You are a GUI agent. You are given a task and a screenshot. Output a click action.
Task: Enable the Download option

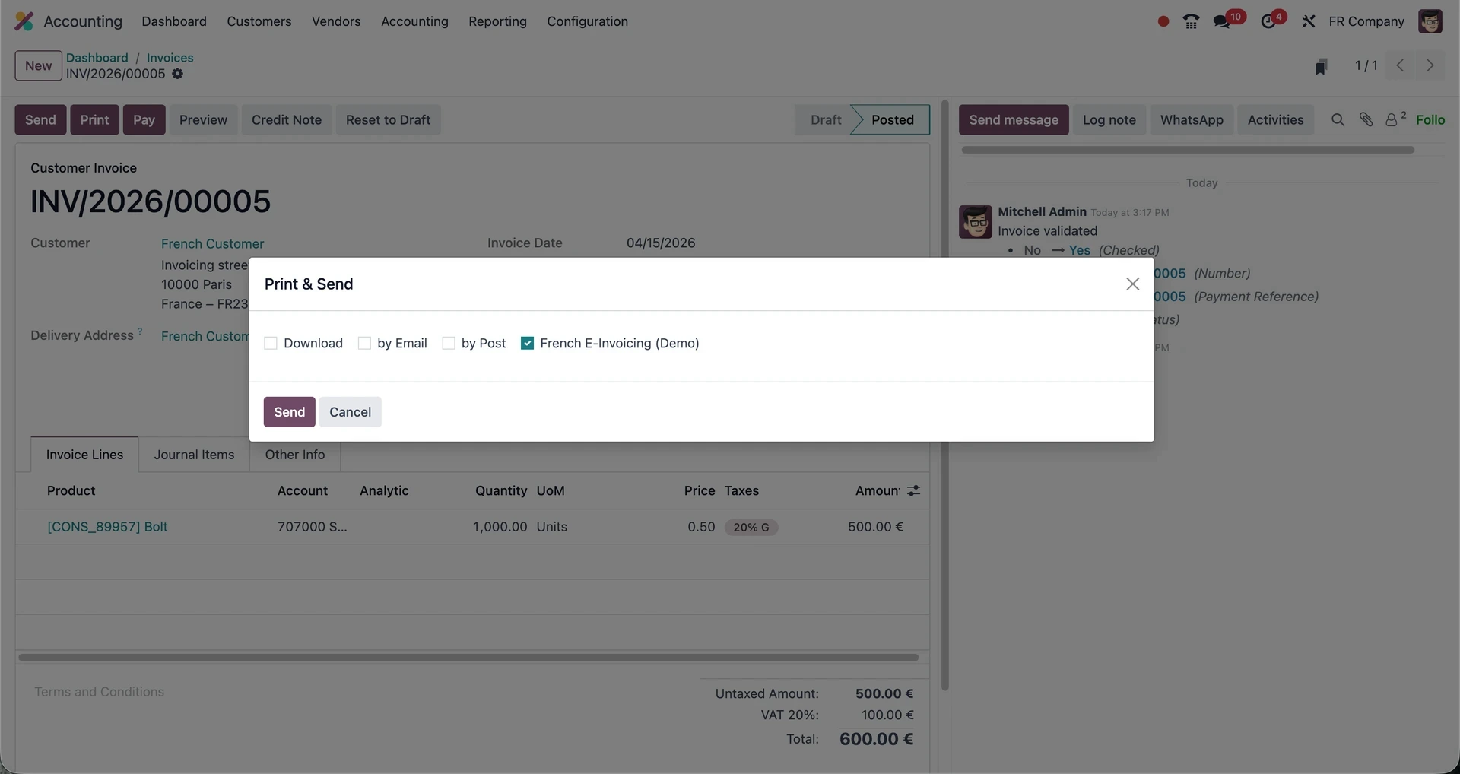click(271, 343)
